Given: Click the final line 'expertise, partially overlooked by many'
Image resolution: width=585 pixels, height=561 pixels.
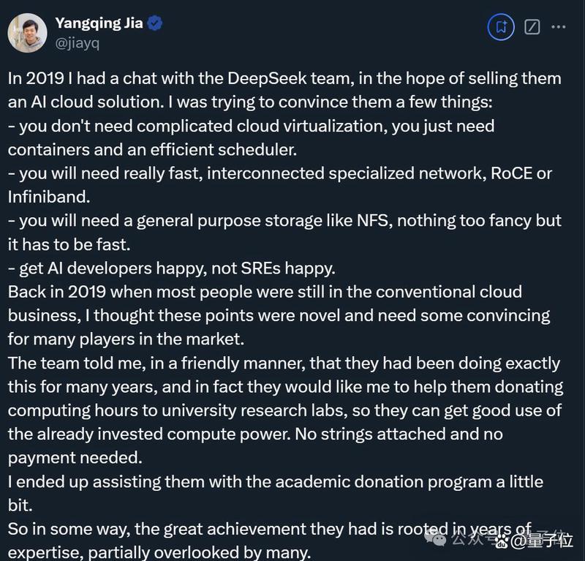Looking at the screenshot, I should coord(159,553).
